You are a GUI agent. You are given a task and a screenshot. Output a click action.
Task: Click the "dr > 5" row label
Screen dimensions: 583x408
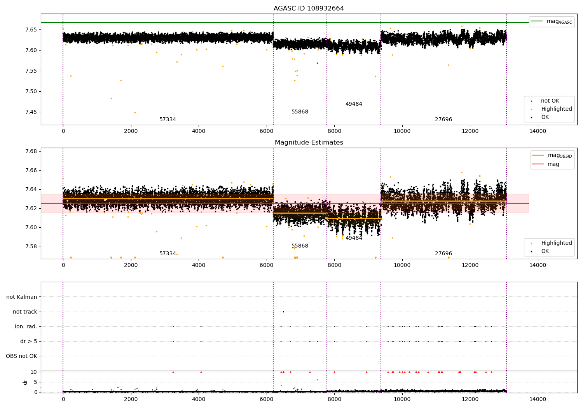(x=29, y=342)
